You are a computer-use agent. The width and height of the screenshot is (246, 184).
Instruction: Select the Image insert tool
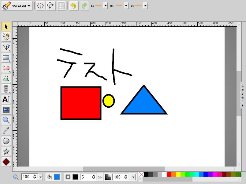pyautogui.click(x=6, y=110)
